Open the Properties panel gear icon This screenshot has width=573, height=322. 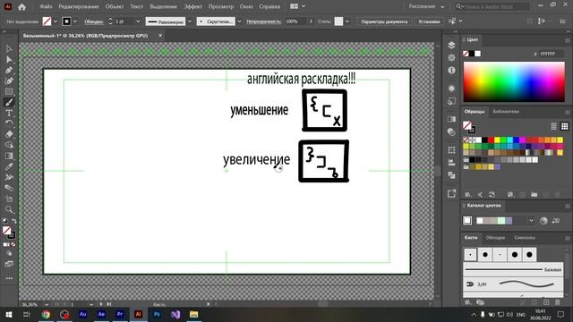pos(451,57)
